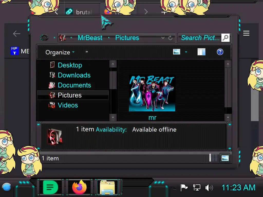Switch to details view in the status bar
This screenshot has width=263, height=197.
coord(213,158)
